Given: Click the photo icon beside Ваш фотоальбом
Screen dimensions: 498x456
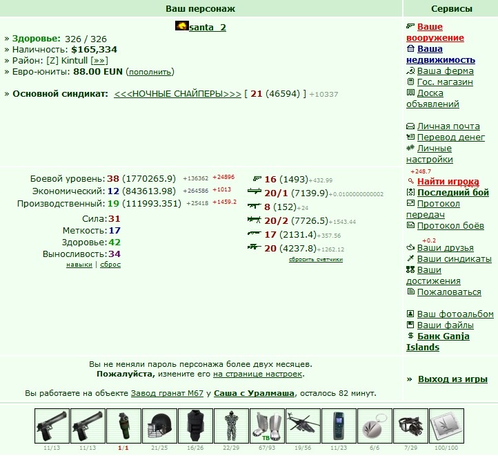Looking at the screenshot, I should coord(410,314).
